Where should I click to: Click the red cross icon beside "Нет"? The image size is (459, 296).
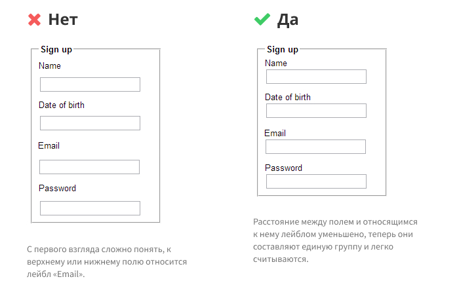point(35,20)
